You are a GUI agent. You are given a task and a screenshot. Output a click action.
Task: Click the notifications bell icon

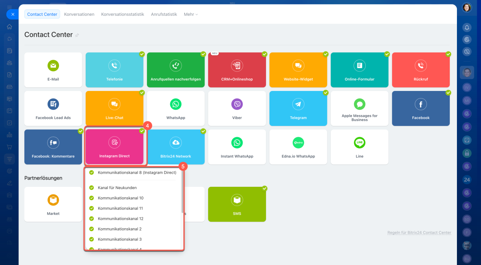467,27
